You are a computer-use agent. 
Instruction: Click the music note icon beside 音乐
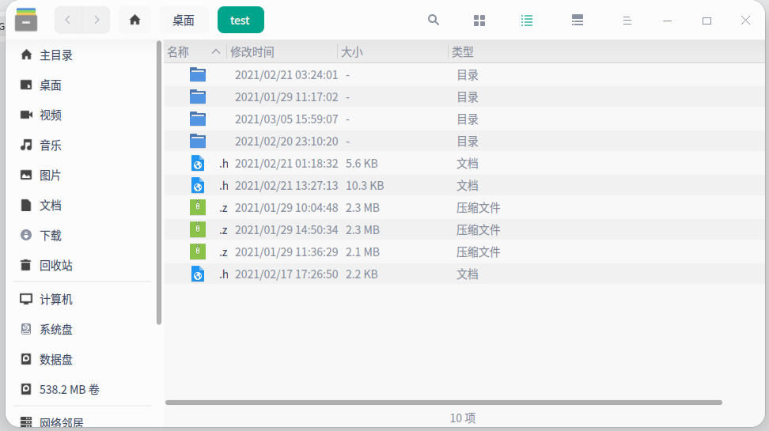[26, 145]
